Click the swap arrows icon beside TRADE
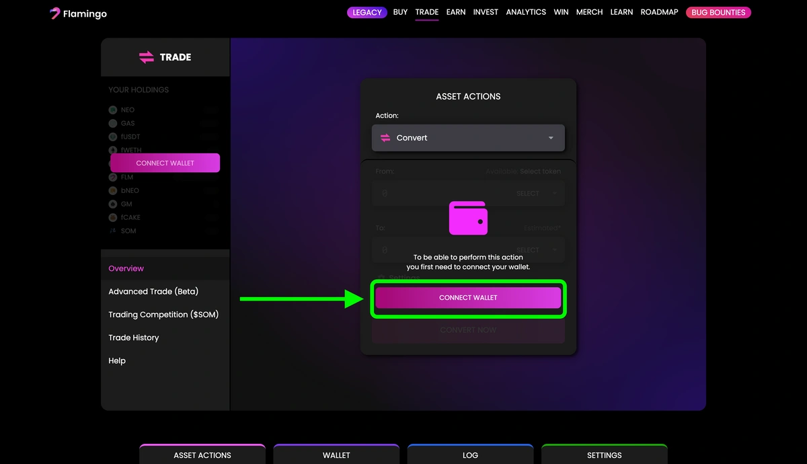The width and height of the screenshot is (807, 464). [x=145, y=57]
